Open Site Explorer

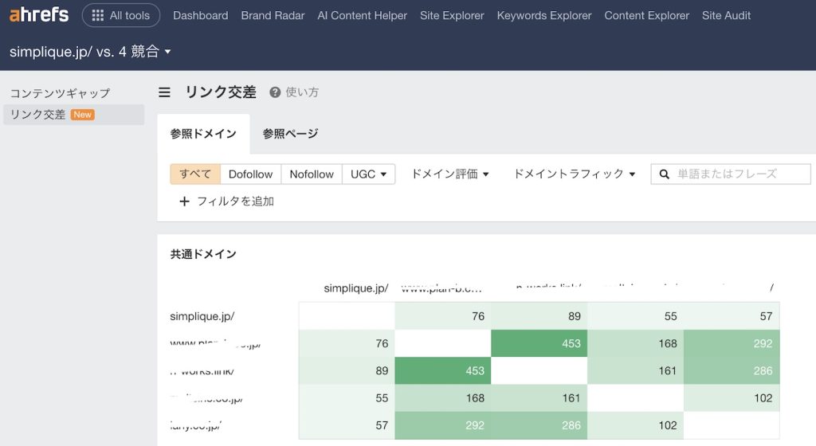click(452, 16)
